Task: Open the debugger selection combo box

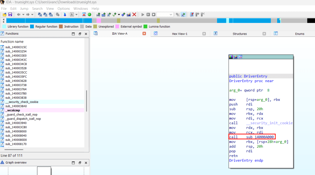Action: pyautogui.click(x=165, y=14)
